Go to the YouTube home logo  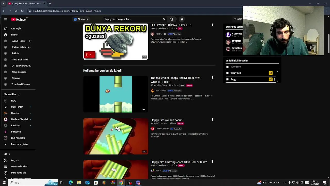[x=19, y=19]
